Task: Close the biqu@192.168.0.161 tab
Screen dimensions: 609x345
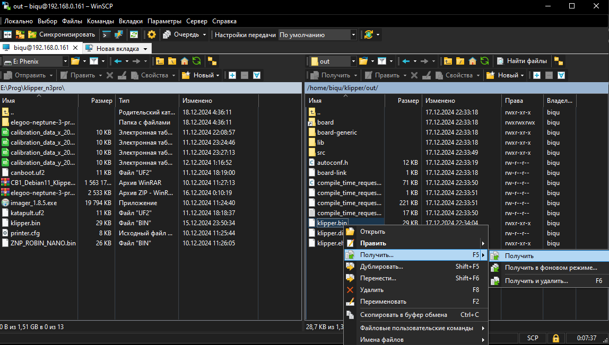Action: point(76,48)
